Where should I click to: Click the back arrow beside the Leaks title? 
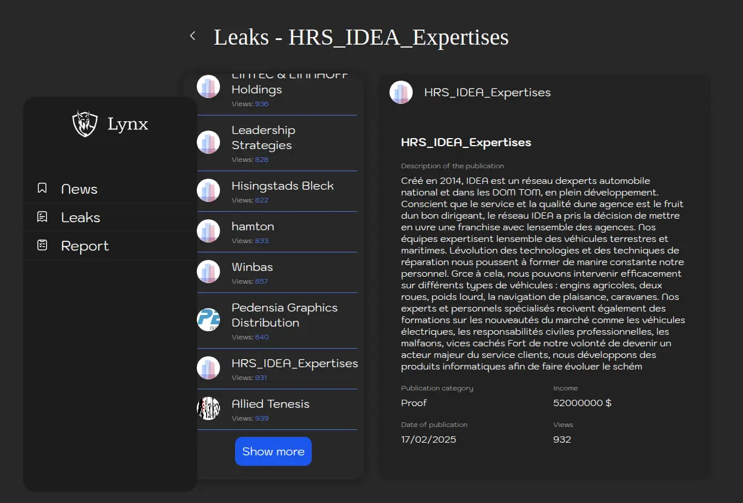tap(193, 37)
